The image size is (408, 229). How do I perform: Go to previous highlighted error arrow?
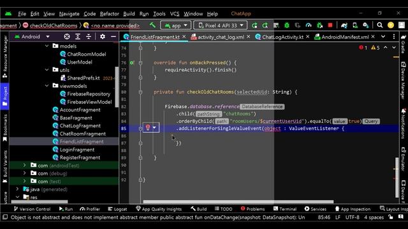pos(385,48)
